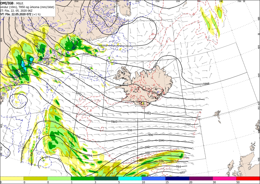260x184 pixels.
Task: Select the '984' isobar label
Action: pos(178,167)
